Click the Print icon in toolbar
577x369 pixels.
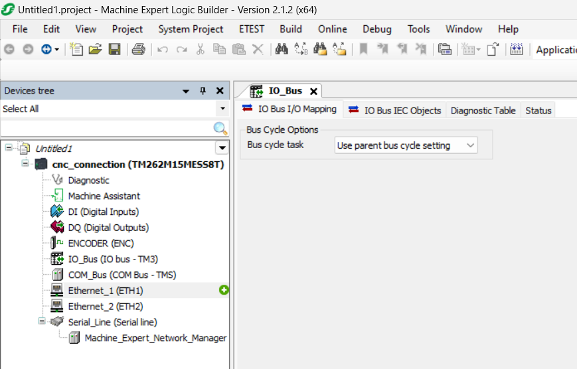[138, 50]
